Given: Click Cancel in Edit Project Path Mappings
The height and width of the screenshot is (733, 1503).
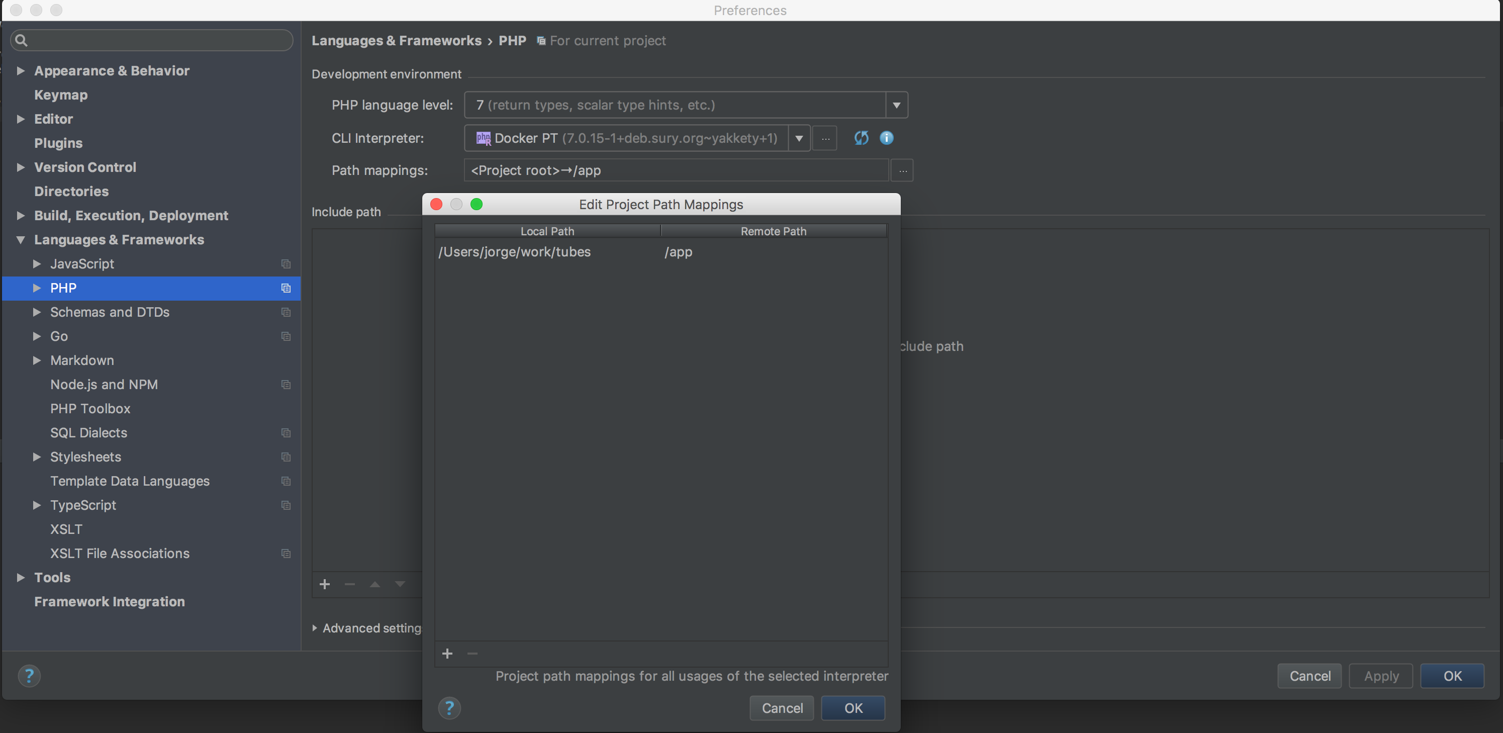Looking at the screenshot, I should 782,708.
